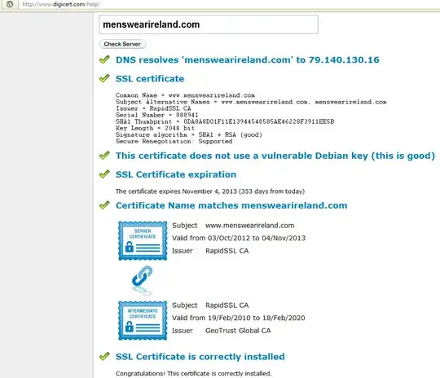Click the SSL Certificate expiration heading
Screen dimensions: 440x378
click(176, 174)
